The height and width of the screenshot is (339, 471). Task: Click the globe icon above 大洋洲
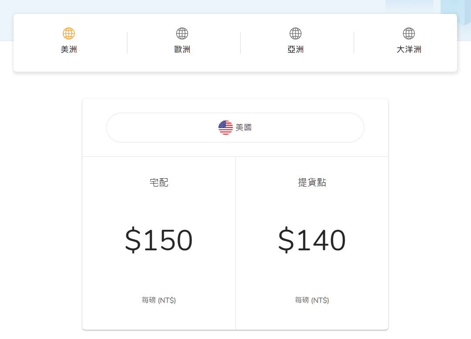pos(409,34)
